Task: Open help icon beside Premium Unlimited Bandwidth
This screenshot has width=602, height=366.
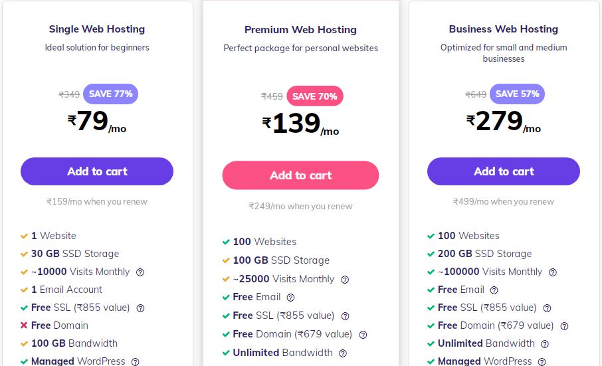Action: [x=343, y=353]
